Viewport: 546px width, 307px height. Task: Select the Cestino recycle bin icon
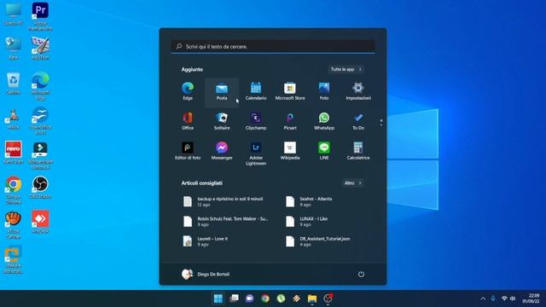click(14, 84)
